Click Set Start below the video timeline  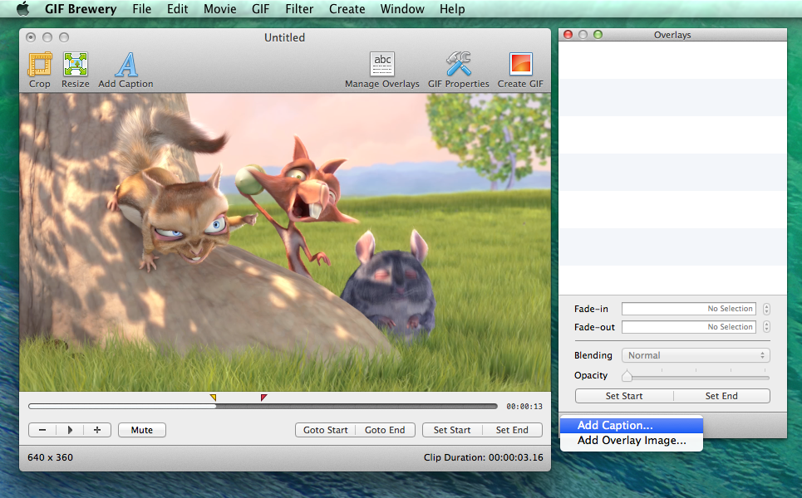(452, 430)
